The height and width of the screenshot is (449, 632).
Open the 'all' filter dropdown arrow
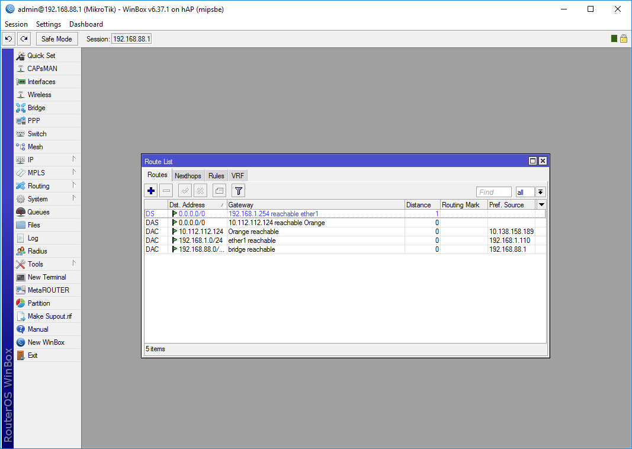click(541, 193)
